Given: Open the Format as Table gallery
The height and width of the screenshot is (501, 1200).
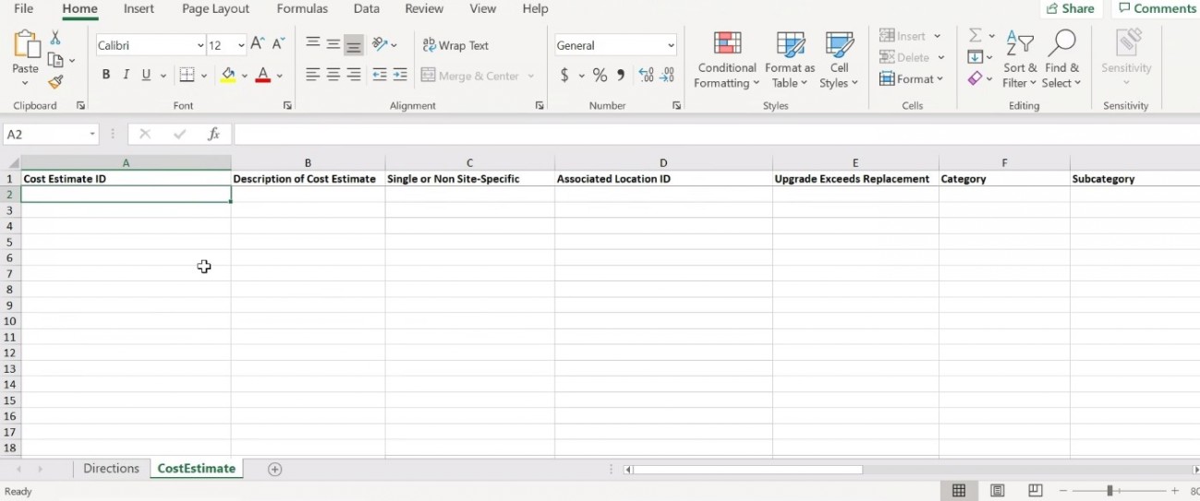Looking at the screenshot, I should (x=790, y=61).
